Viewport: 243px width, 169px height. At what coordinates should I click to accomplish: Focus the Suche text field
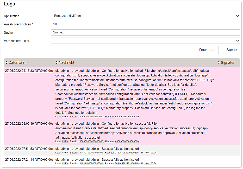pyautogui.click(x=145, y=32)
